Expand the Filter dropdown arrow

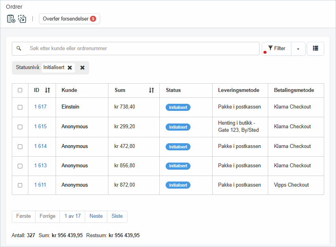(x=298, y=49)
